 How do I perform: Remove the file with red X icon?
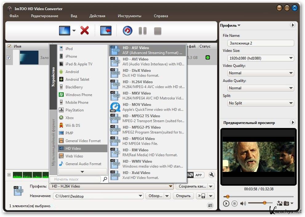[x=85, y=31]
